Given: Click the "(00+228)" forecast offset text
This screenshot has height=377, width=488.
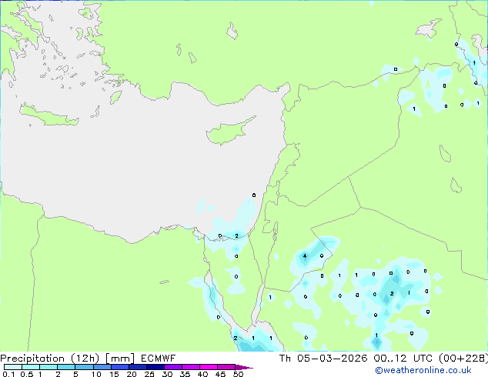Looking at the screenshot, I should [463, 359].
